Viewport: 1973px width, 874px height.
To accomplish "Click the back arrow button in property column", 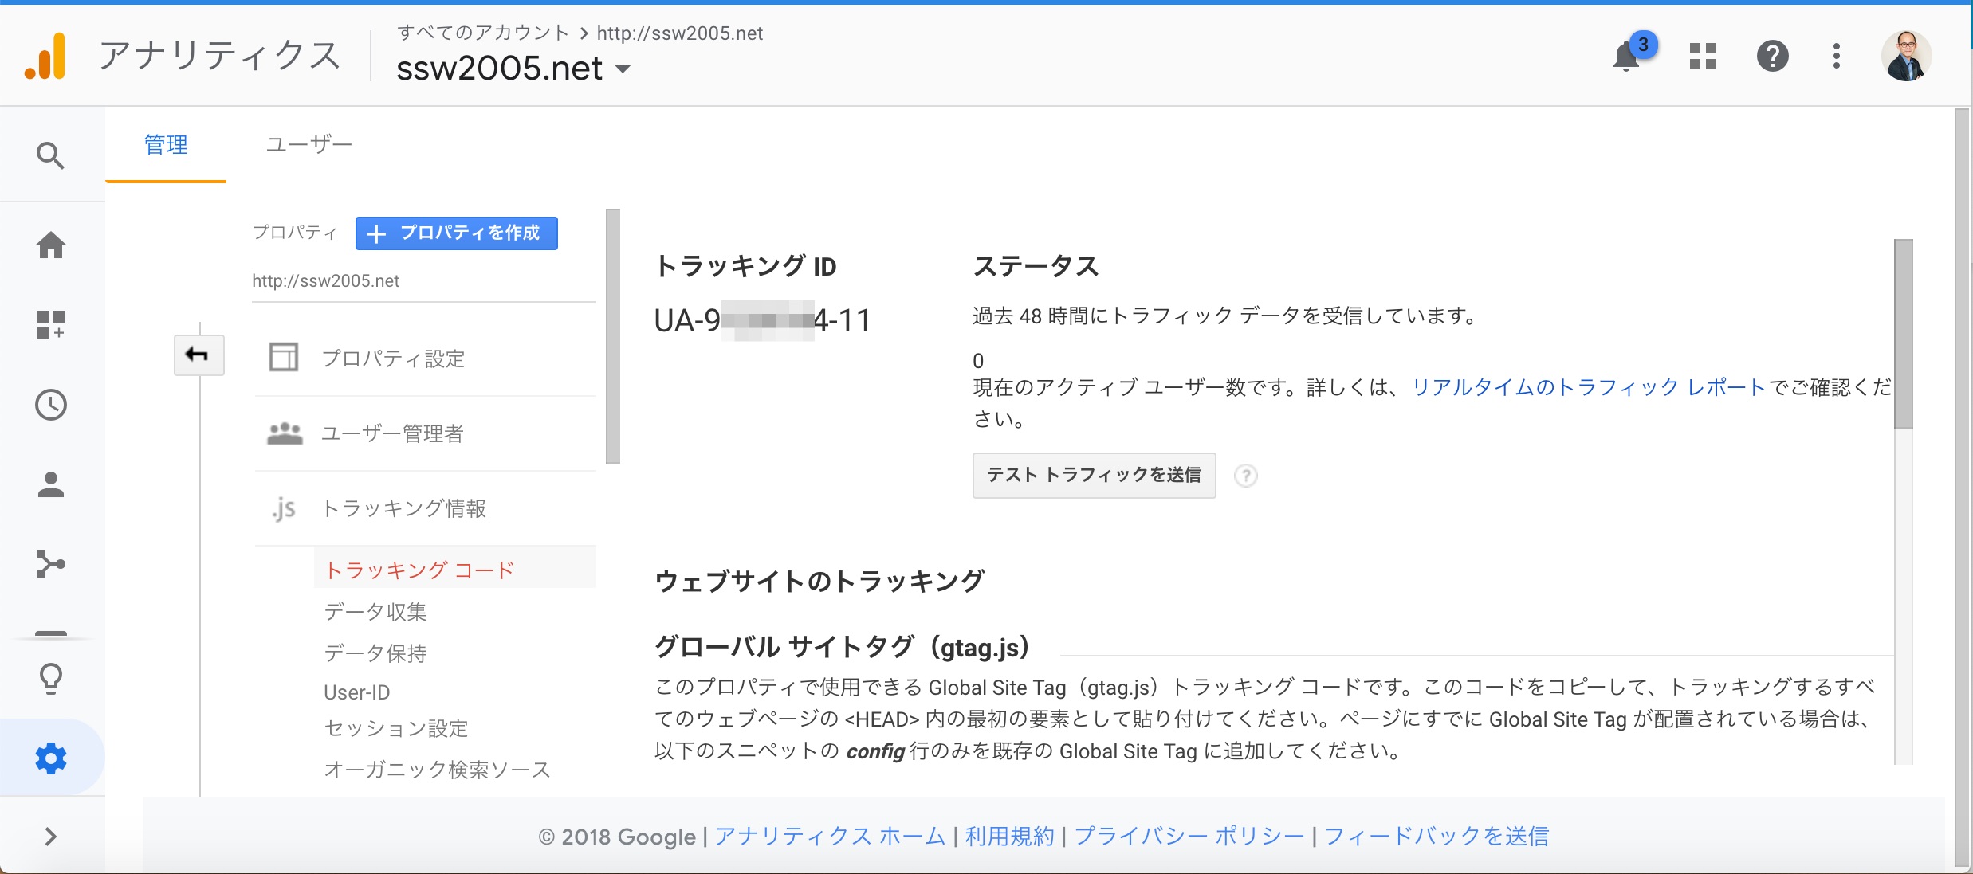I will (198, 355).
